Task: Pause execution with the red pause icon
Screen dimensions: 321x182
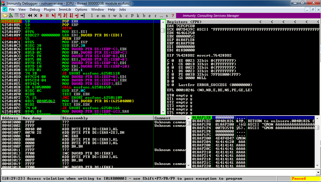Action: click(47, 16)
